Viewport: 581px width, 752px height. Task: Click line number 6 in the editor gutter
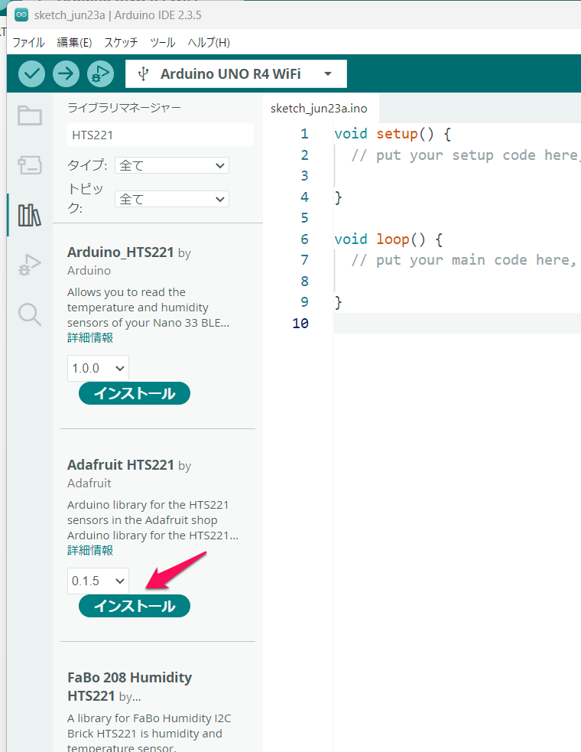point(304,239)
